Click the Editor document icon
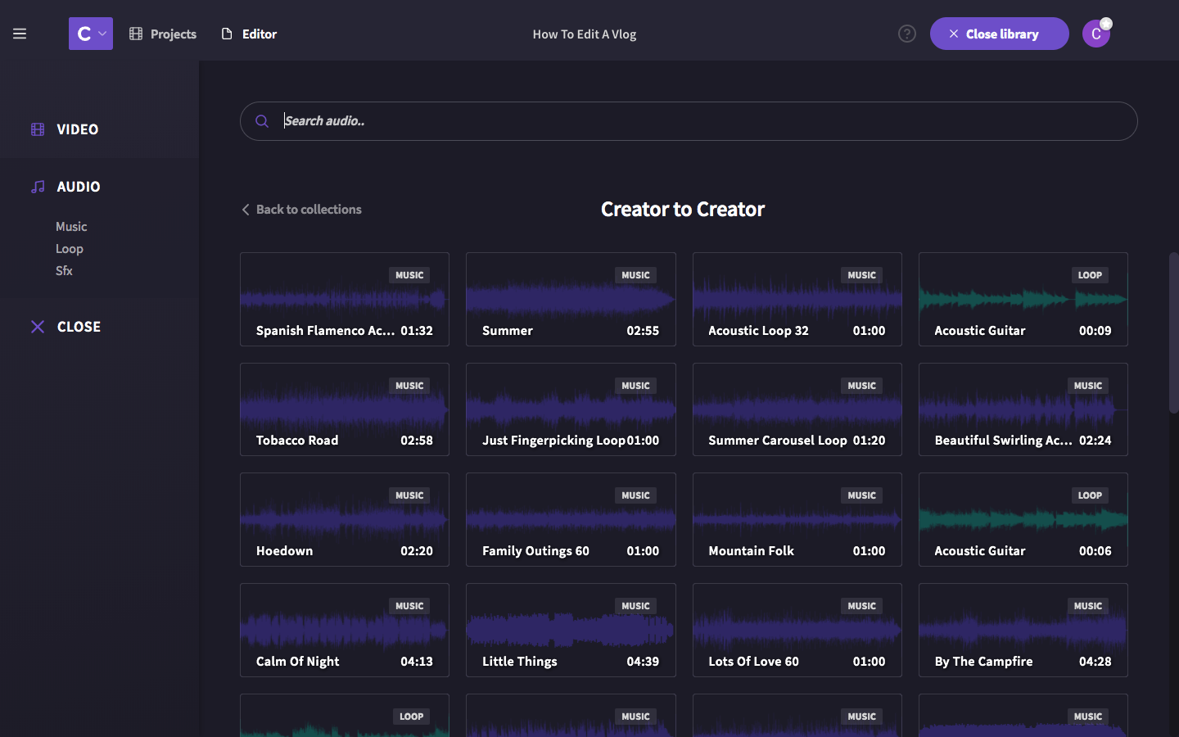Viewport: 1179px width, 737px height. pos(227,34)
